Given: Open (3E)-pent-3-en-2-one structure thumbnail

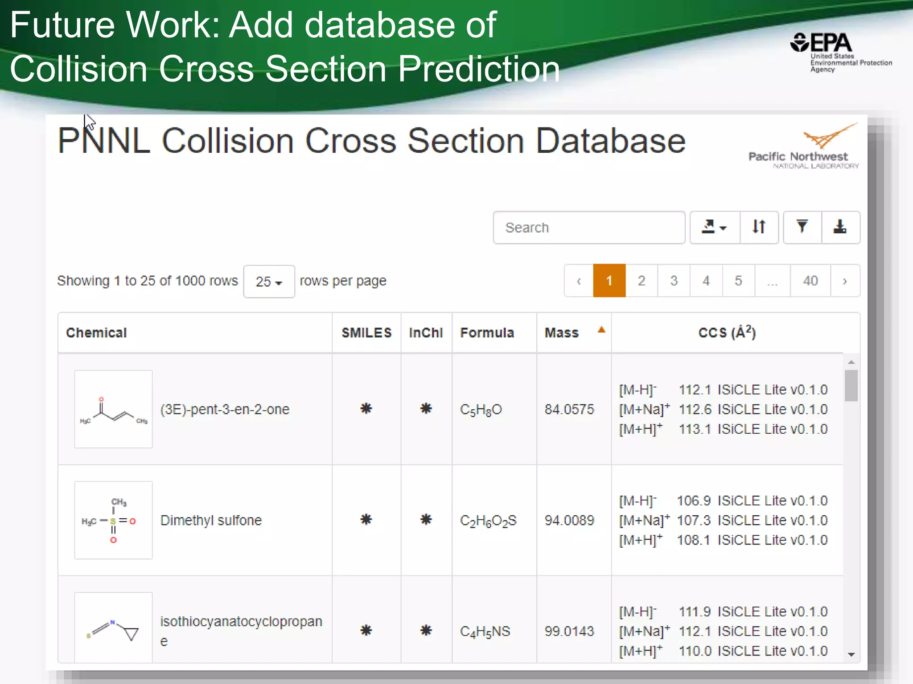Looking at the screenshot, I should click(x=113, y=409).
